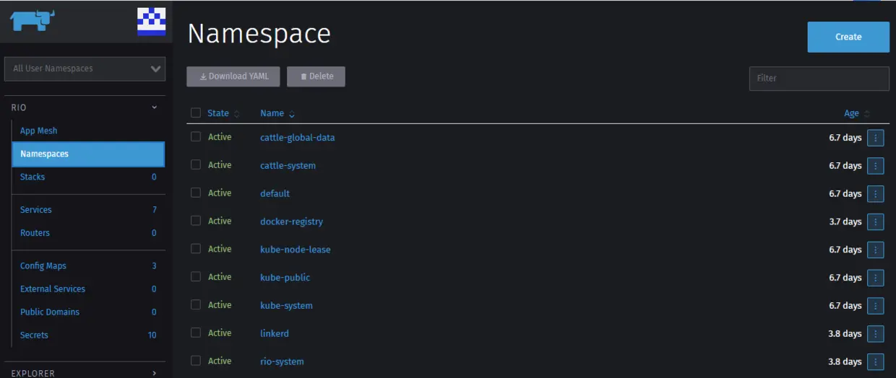Image resolution: width=896 pixels, height=378 pixels.
Task: Open actions menu for docker-registry row
Action: click(875, 221)
